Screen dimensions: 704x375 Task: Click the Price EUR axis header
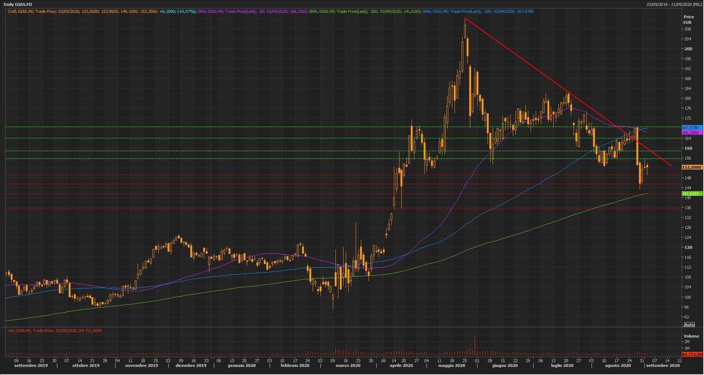tap(688, 19)
